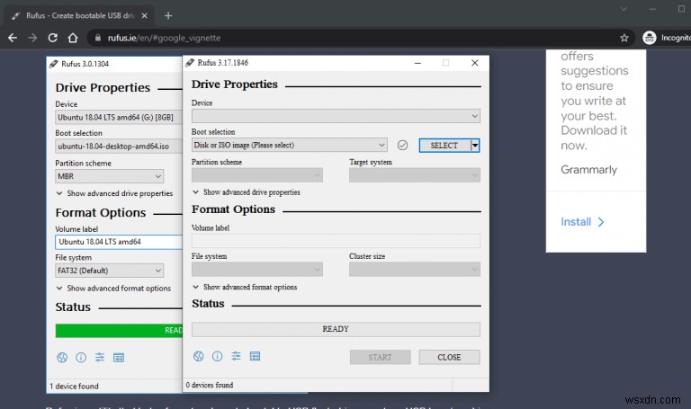691x409 pixels.
Task: Click the browser forward arrow
Action: [x=32, y=38]
